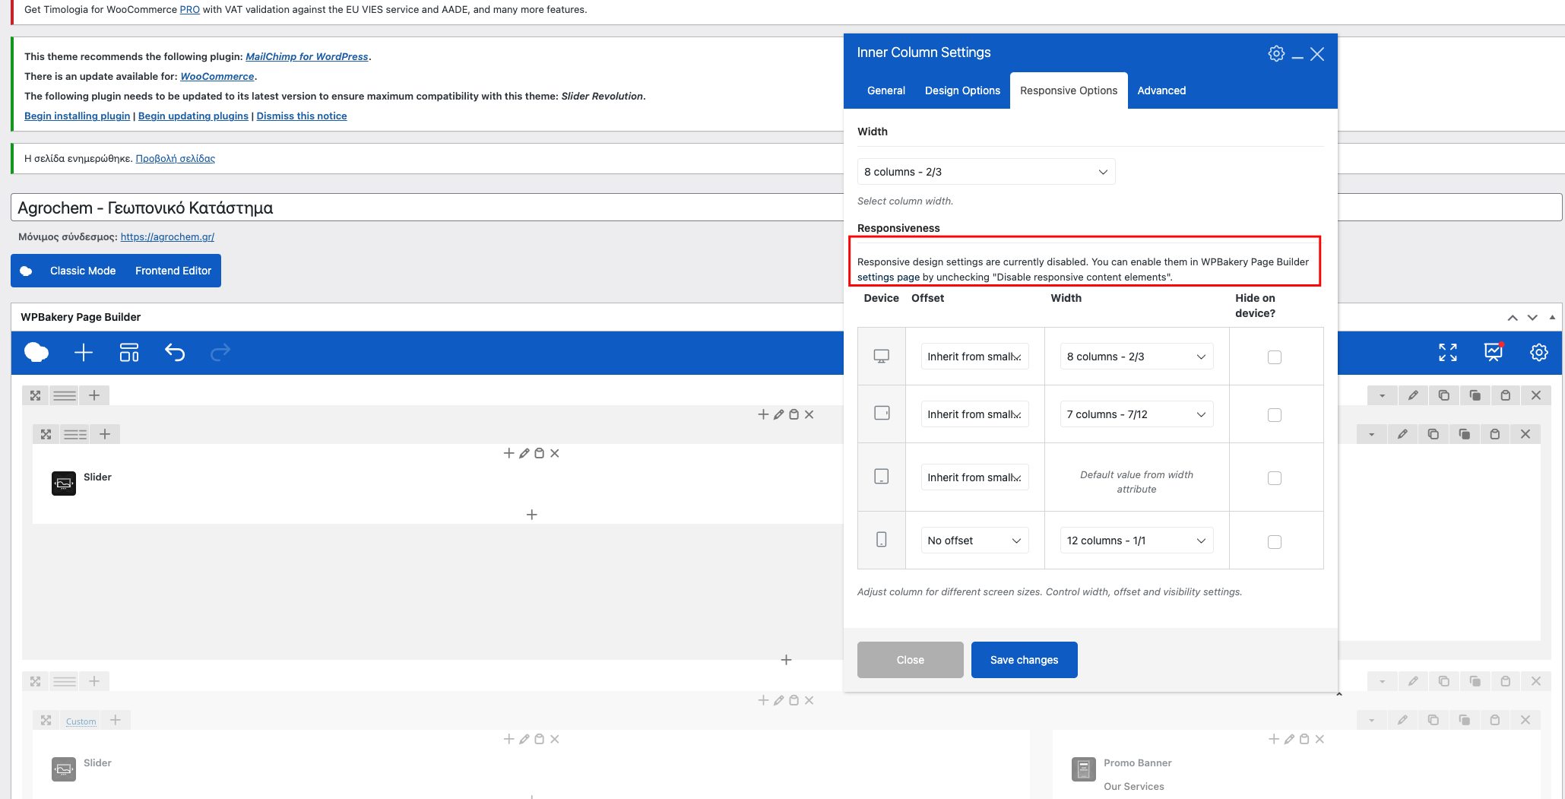Hide column on mobile checkbox
The height and width of the screenshot is (799, 1565).
[x=1275, y=542]
